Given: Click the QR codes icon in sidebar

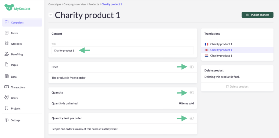Looking at the screenshot, I should 7,44.
